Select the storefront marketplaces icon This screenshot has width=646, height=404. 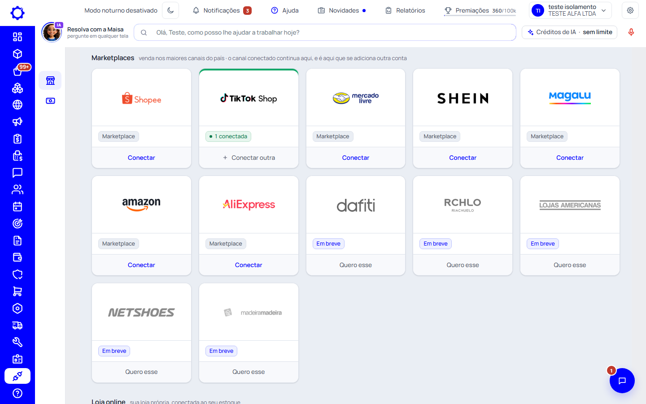tap(50, 80)
